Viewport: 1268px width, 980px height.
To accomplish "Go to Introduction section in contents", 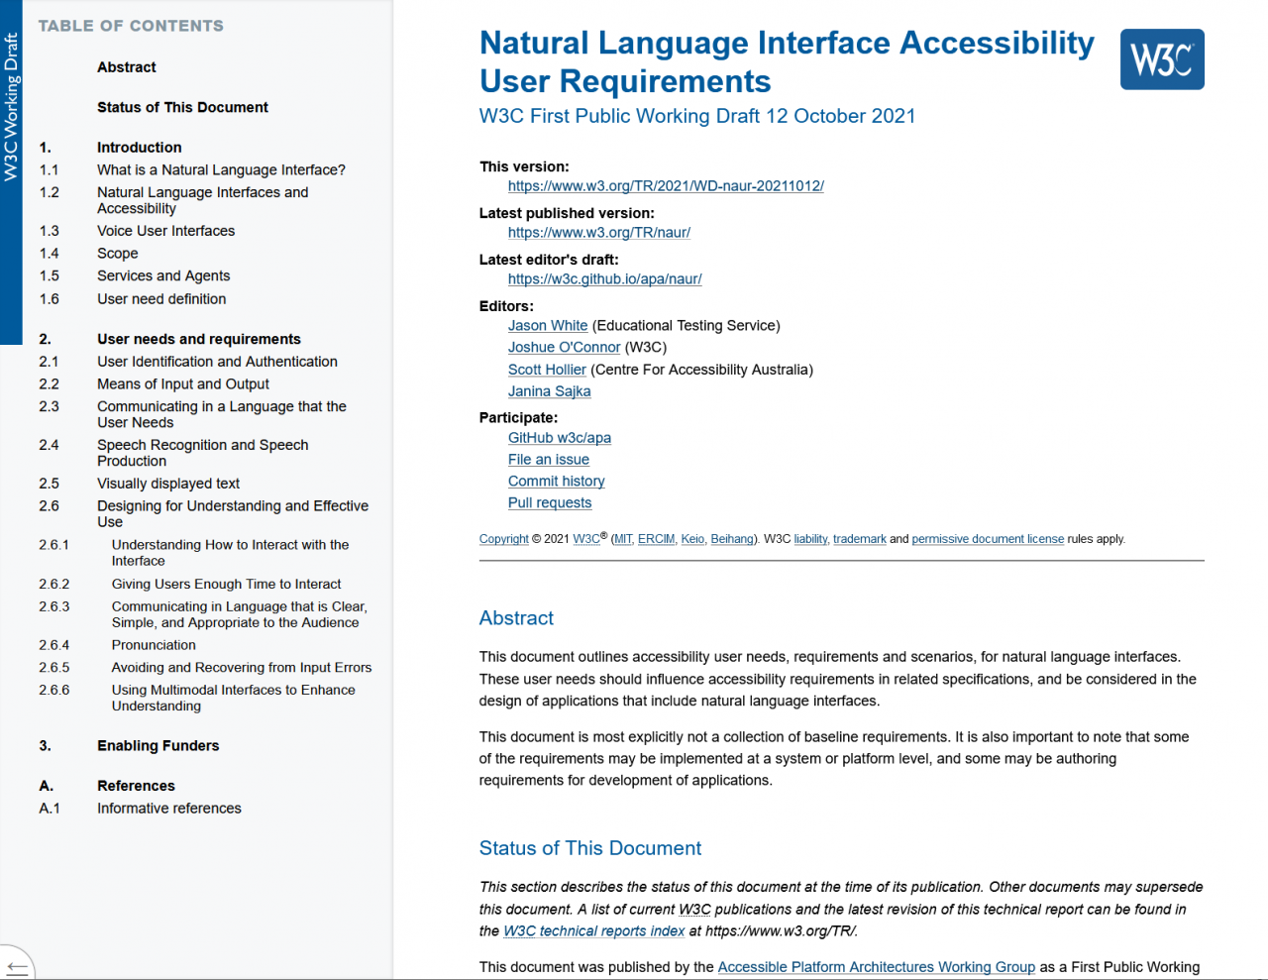I will [x=139, y=148].
